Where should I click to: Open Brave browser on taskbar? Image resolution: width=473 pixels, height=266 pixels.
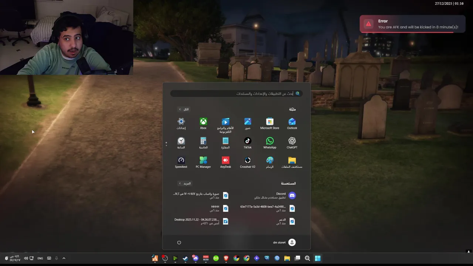point(226,258)
